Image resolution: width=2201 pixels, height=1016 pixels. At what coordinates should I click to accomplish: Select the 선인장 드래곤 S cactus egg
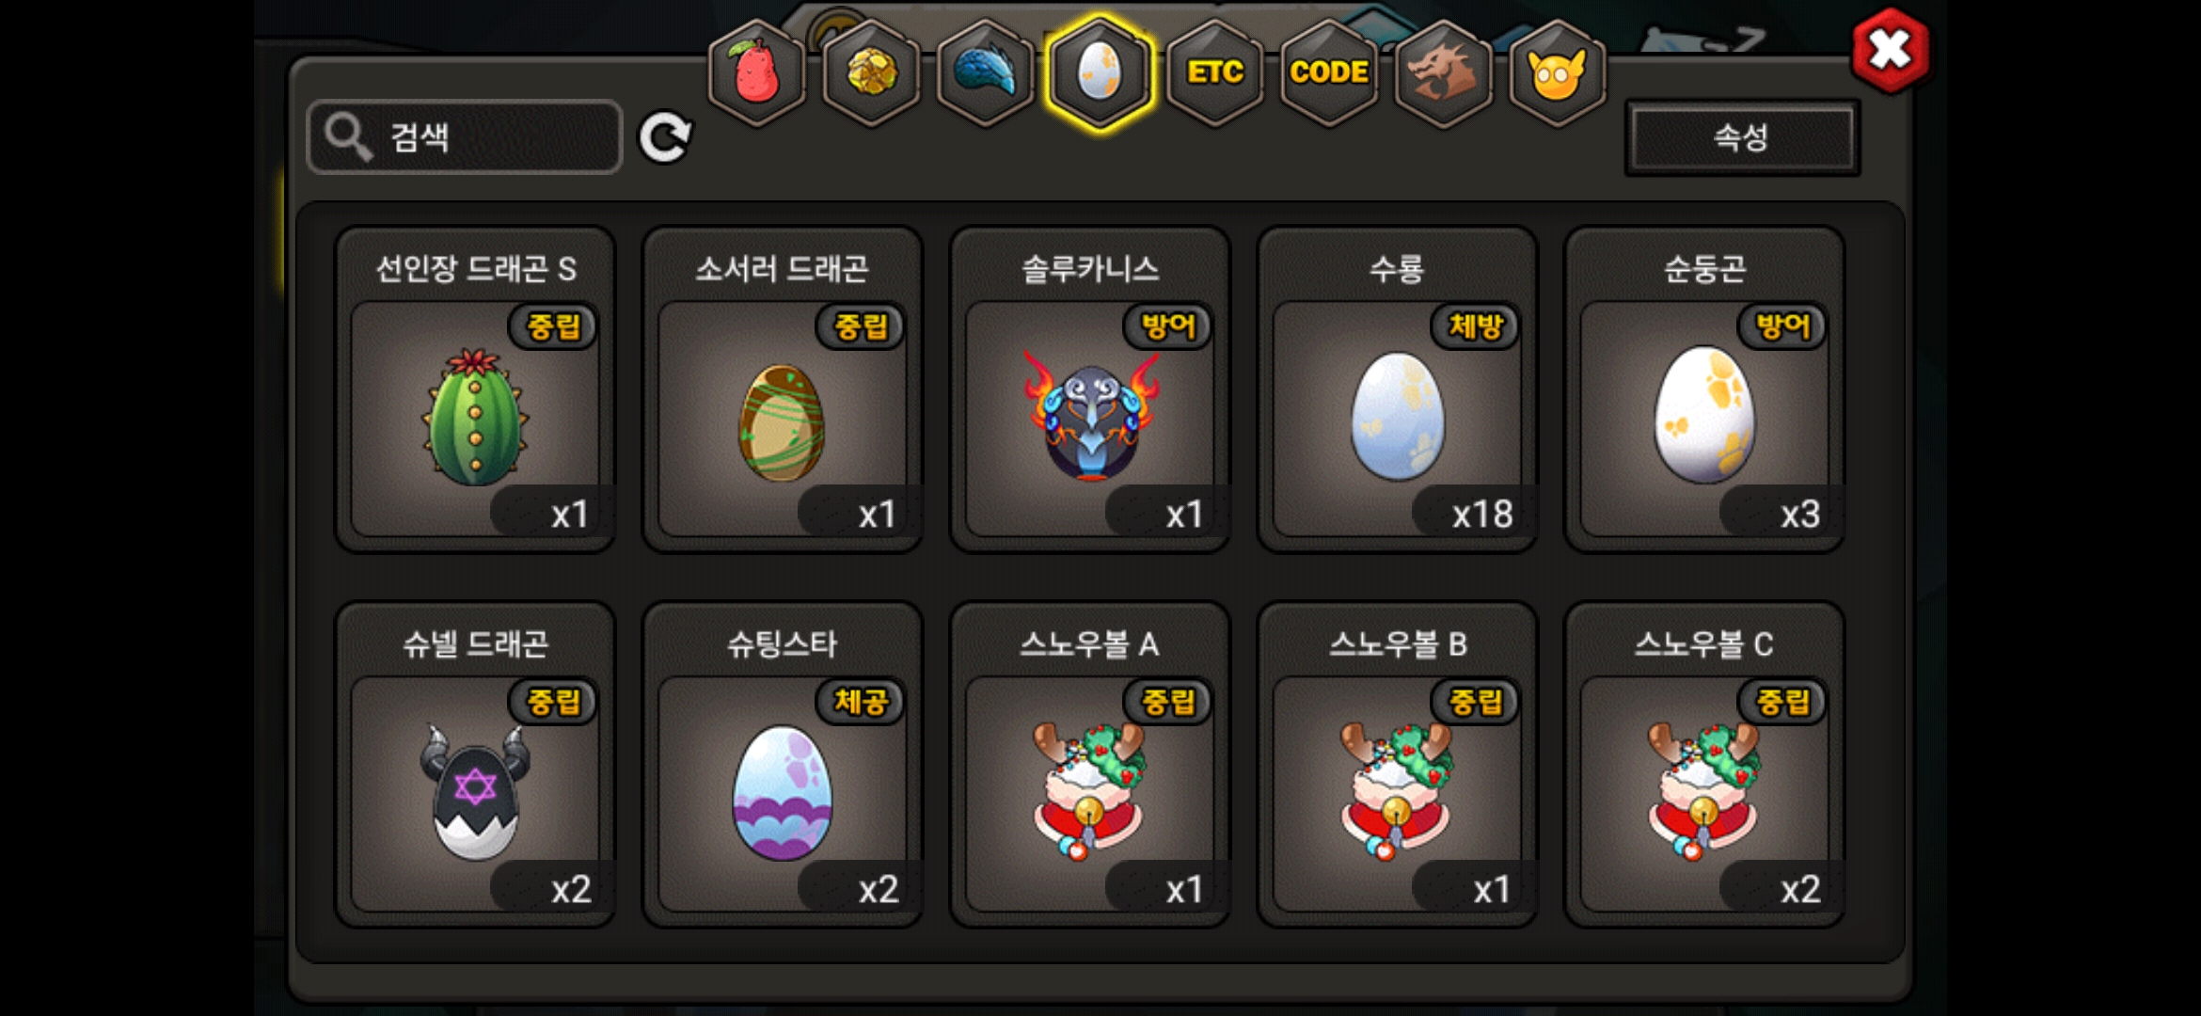(476, 389)
